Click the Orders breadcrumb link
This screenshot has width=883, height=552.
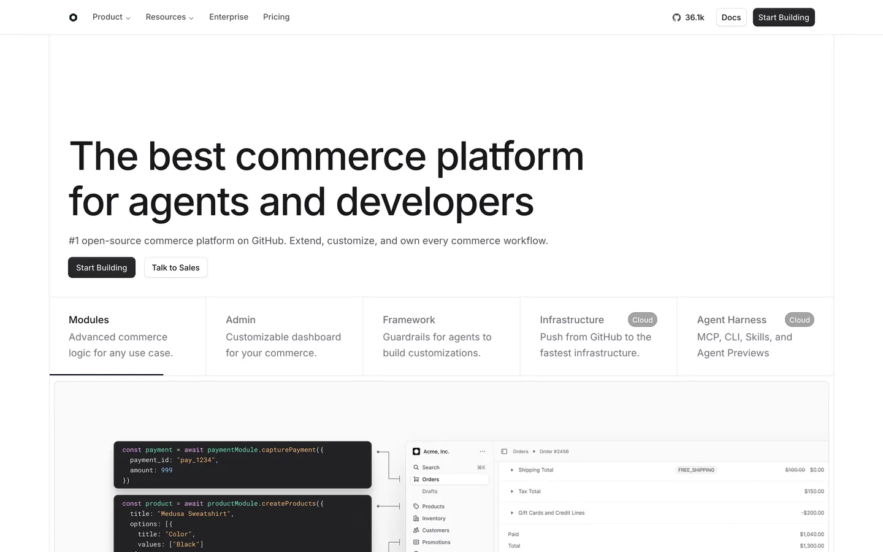[521, 451]
